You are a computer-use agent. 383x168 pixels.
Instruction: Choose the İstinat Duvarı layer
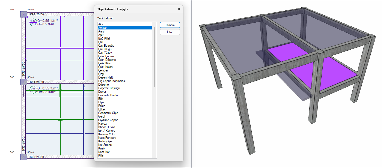point(107,127)
